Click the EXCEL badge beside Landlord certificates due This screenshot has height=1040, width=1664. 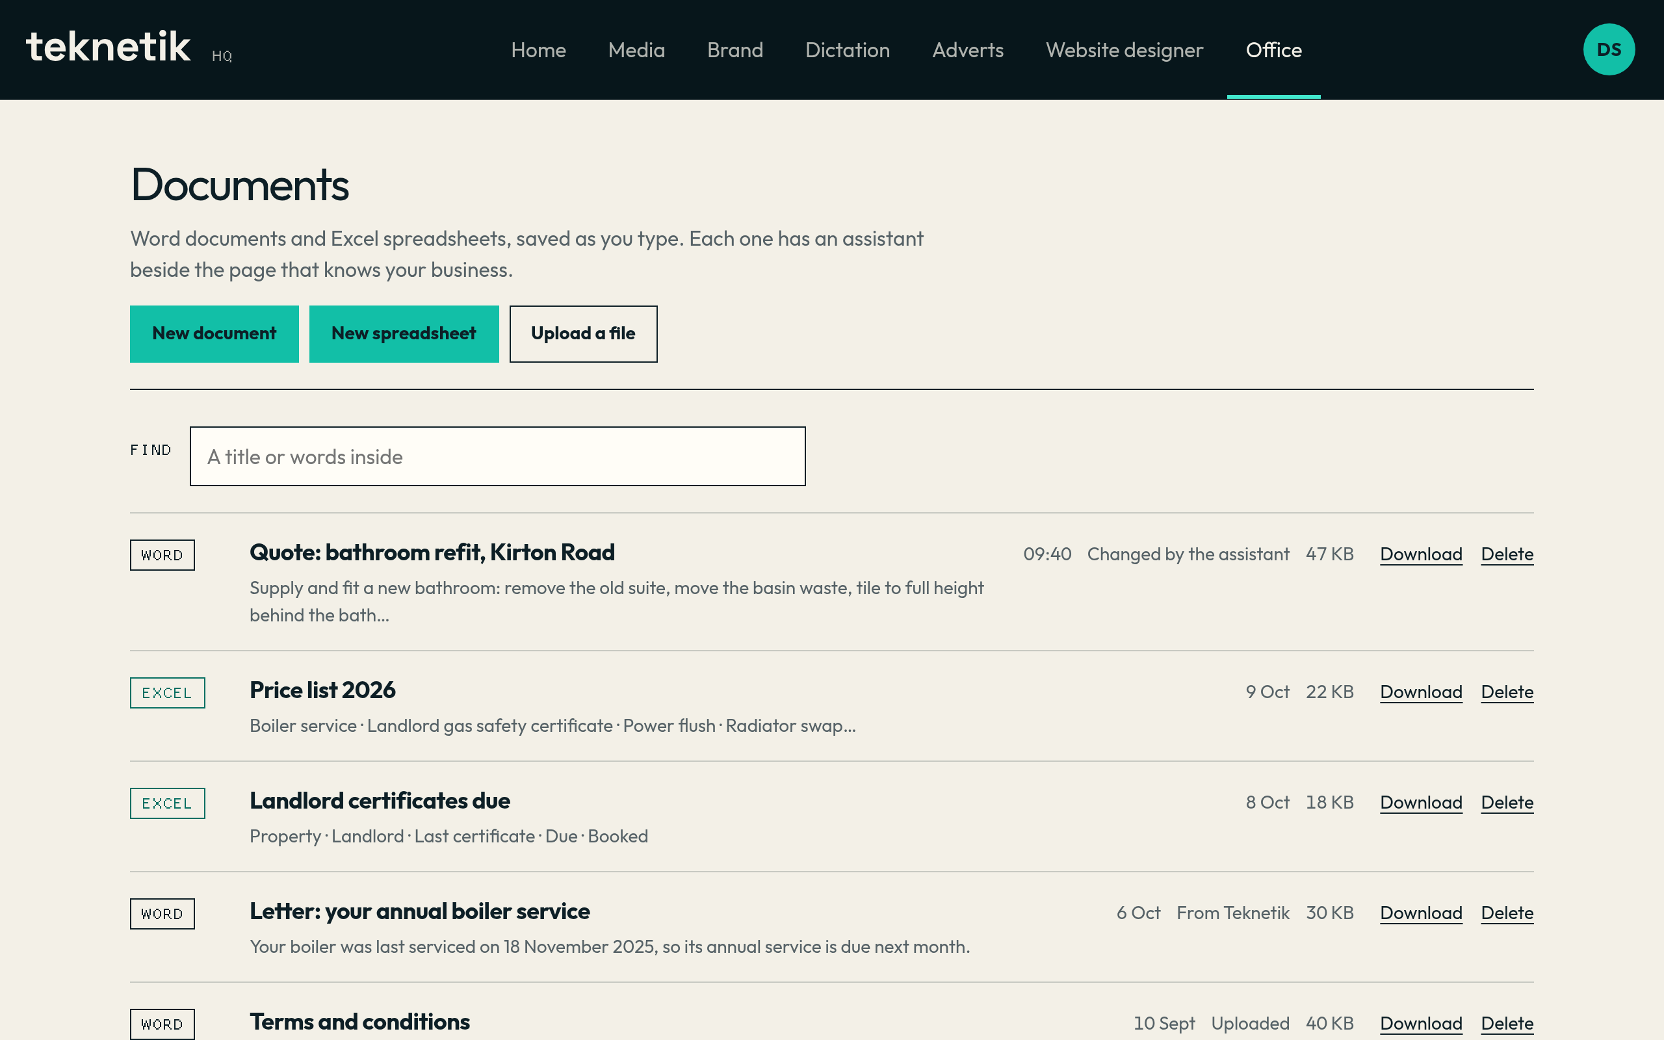pyautogui.click(x=167, y=803)
